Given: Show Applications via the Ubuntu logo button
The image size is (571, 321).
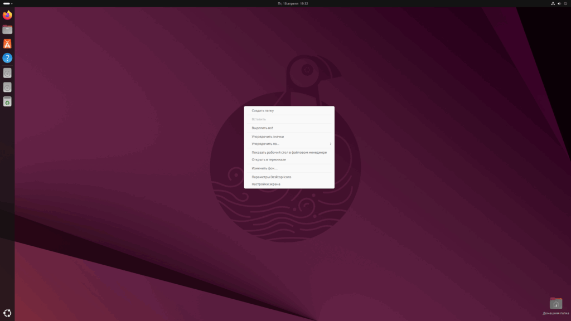Looking at the screenshot, I should [7, 313].
